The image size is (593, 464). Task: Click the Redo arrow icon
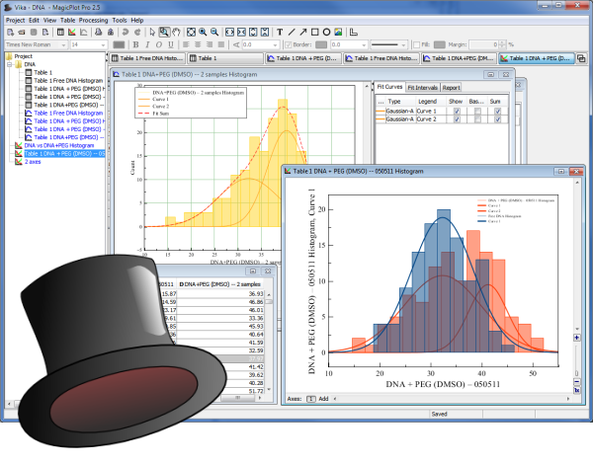coord(137,33)
